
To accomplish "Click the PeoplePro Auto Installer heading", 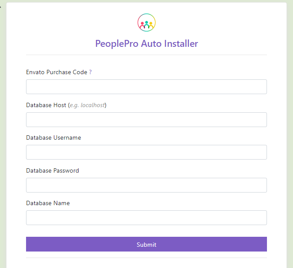I will click(146, 44).
